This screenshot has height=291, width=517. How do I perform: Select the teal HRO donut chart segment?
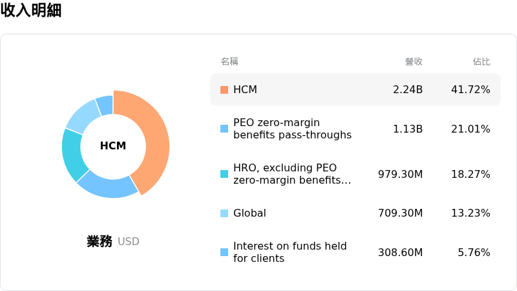(x=72, y=155)
